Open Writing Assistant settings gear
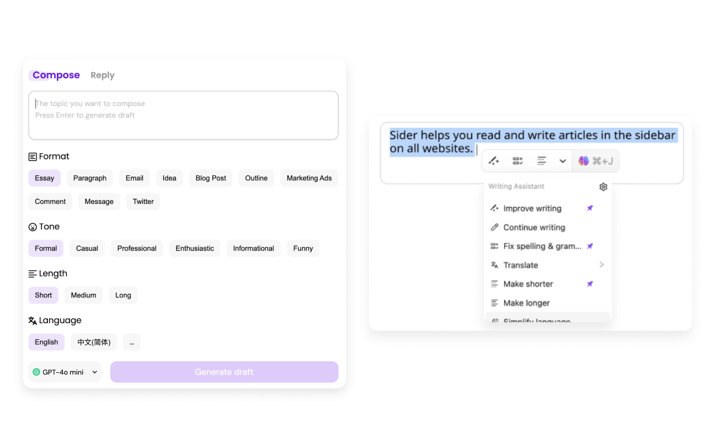This screenshot has height=446, width=715. (x=603, y=187)
